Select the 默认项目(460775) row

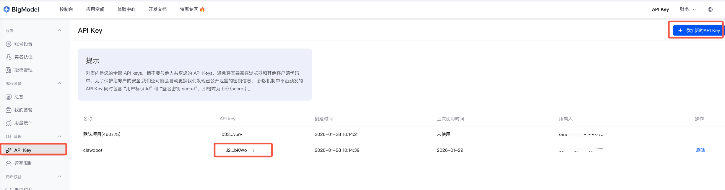point(102,134)
